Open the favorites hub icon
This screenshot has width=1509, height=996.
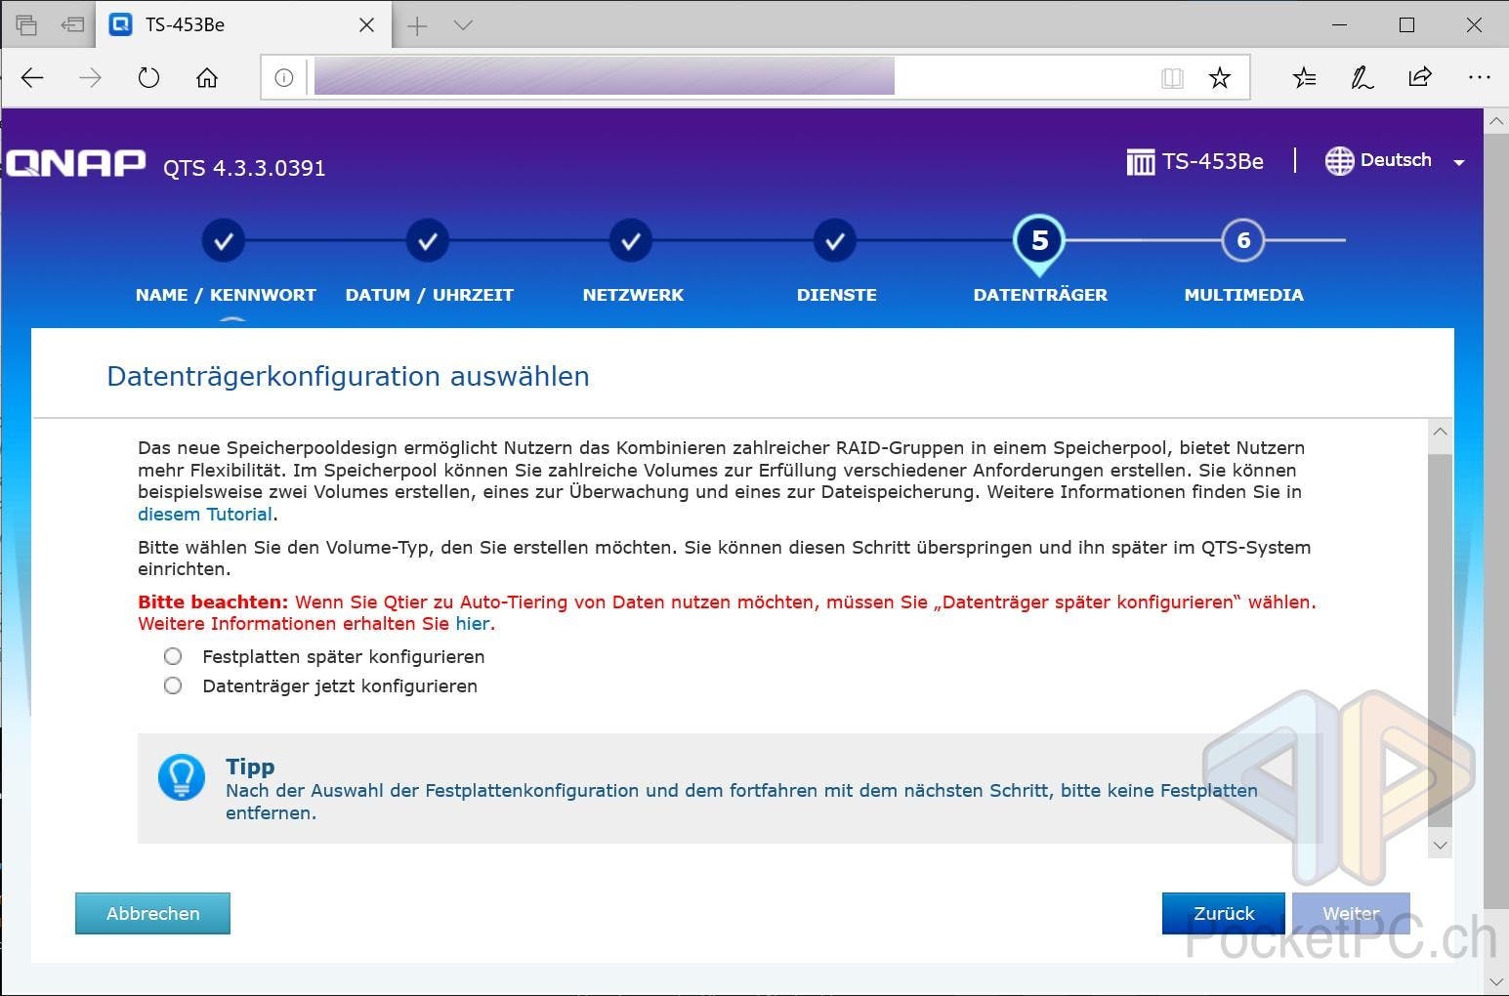pos(1304,78)
